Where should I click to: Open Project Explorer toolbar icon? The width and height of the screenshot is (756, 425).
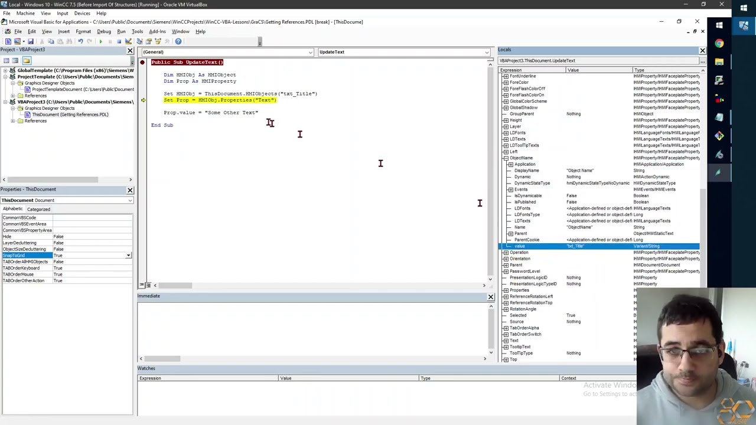[x=139, y=41]
